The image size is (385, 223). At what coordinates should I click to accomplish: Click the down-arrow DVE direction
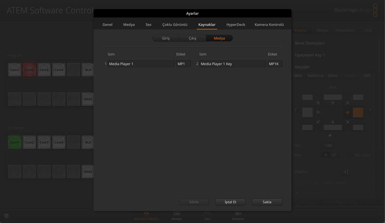coord(333,122)
